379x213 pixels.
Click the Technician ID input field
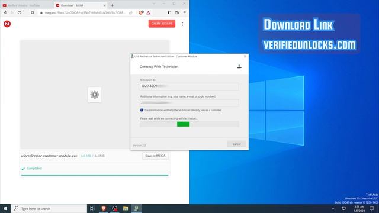(x=189, y=86)
